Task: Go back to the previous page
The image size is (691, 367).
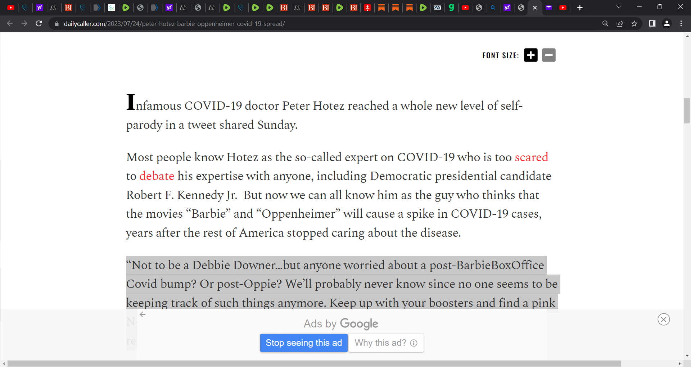Action: pyautogui.click(x=10, y=23)
